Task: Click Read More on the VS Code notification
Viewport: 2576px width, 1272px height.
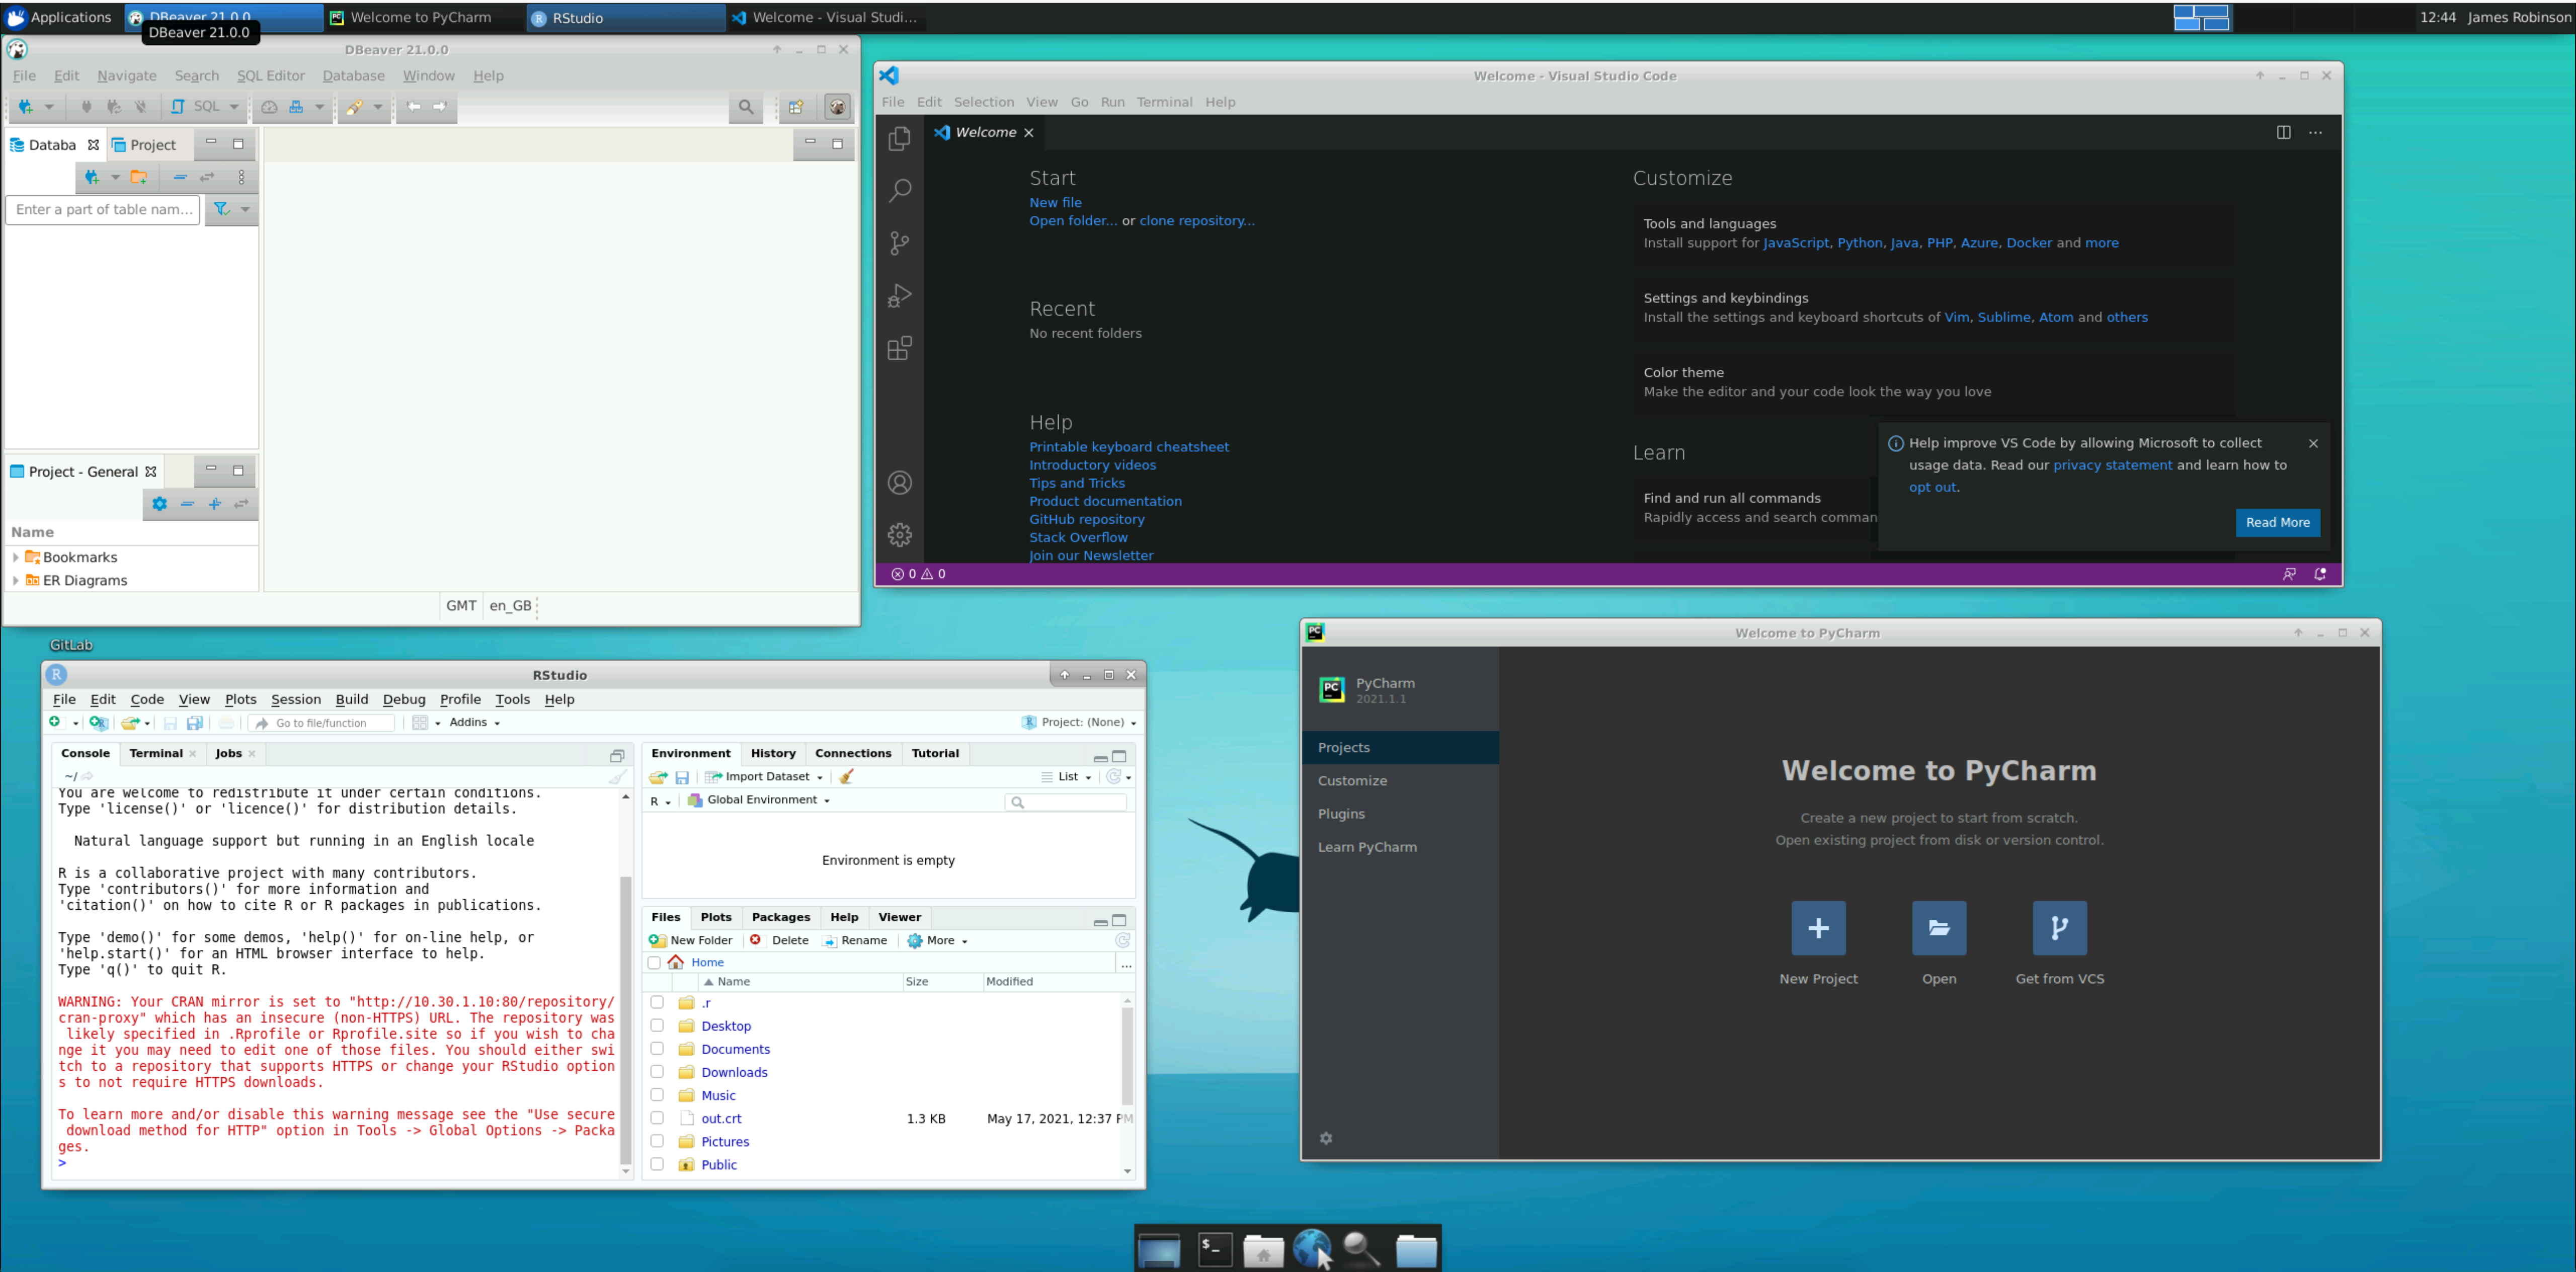Action: pos(2277,523)
